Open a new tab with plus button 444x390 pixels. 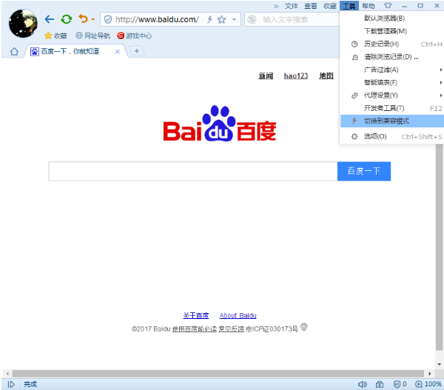[137, 51]
